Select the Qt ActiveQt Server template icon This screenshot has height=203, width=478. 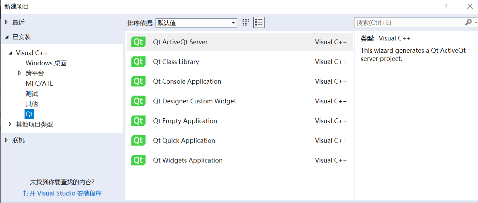138,42
